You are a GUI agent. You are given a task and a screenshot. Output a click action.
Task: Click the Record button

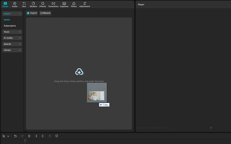[x=45, y=13]
